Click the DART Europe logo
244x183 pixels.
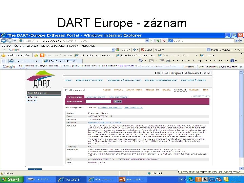pos(41,79)
